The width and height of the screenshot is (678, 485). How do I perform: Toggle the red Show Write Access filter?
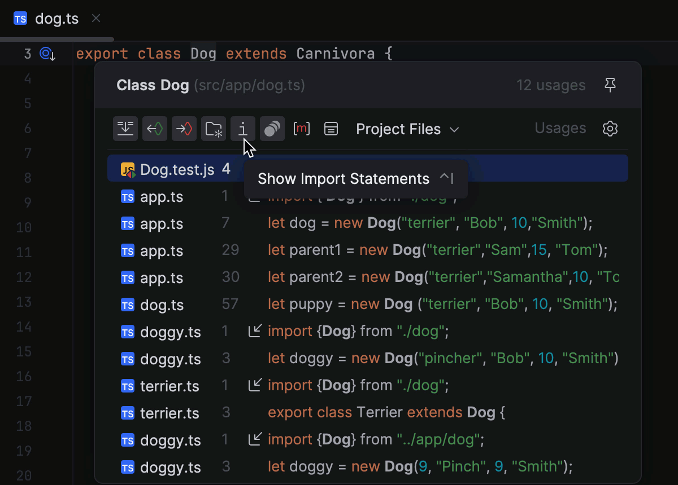(184, 129)
